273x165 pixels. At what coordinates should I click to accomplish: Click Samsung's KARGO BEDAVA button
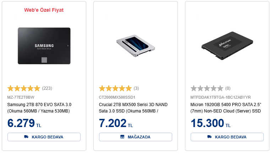tap(44, 137)
